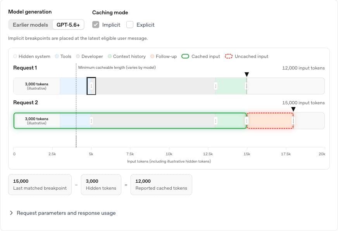This screenshot has width=338, height=231.
Task: Click Request 2 hidden 3,000 tokens segment
Action: click(x=37, y=121)
